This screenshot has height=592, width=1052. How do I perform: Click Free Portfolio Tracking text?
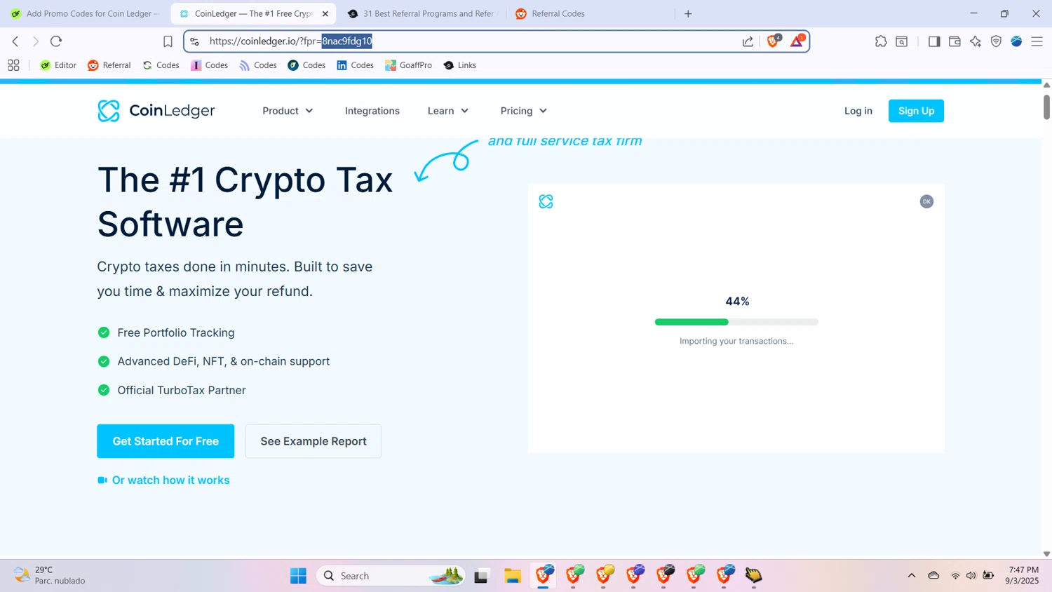click(176, 332)
